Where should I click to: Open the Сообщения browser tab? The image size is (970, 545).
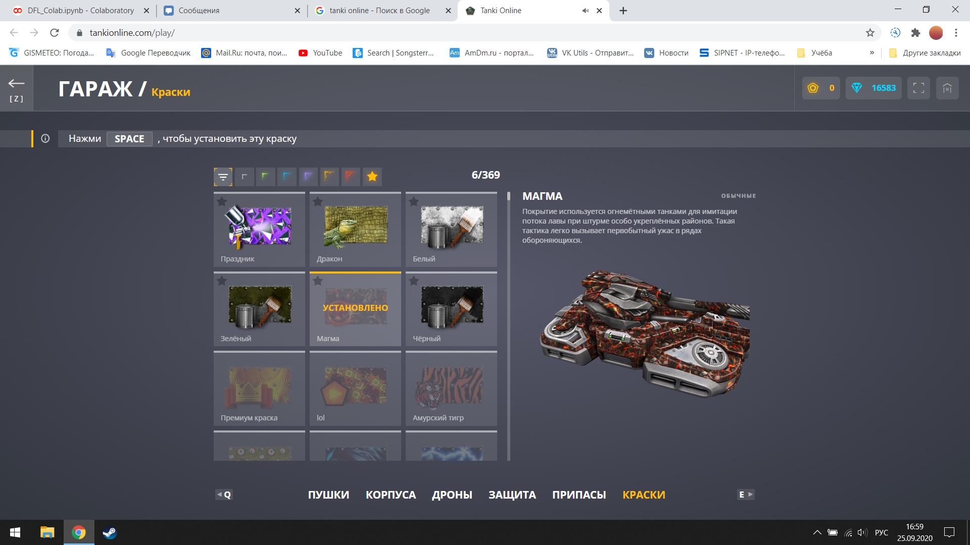[231, 11]
